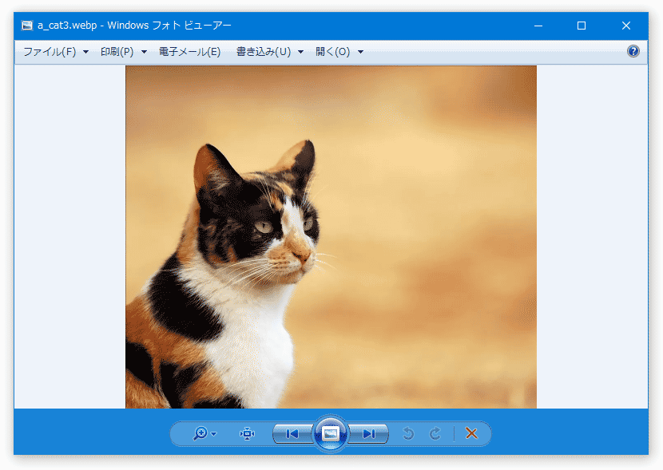The width and height of the screenshot is (663, 470).
Task: Delete the picture with red X
Action: 471,433
